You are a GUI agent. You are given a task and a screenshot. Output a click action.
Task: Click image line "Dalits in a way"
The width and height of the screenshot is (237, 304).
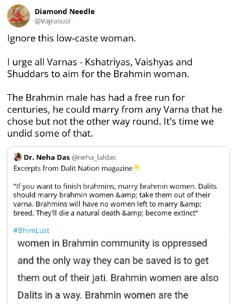103,295
